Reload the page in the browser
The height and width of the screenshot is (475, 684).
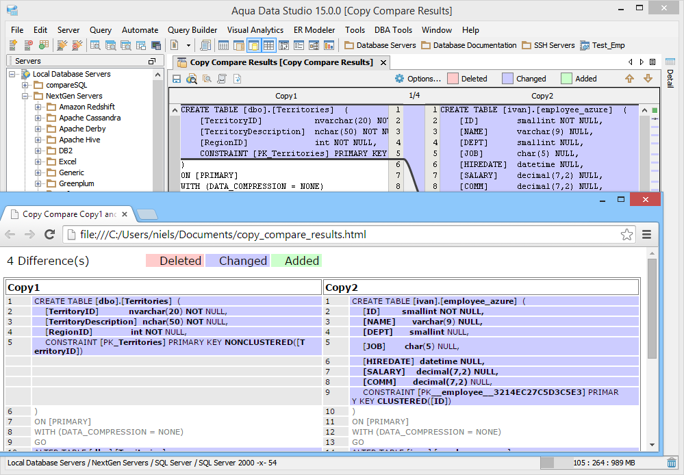tap(49, 235)
